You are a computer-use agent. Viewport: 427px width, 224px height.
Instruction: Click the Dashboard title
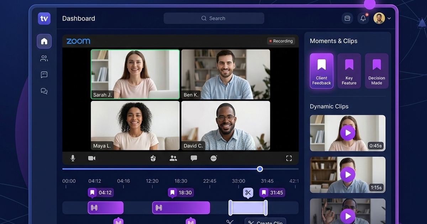coord(79,18)
